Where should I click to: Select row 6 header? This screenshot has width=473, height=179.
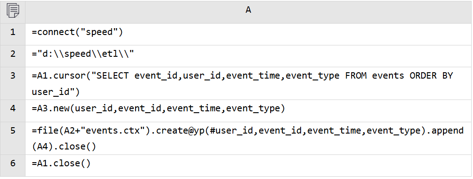[x=13, y=165]
